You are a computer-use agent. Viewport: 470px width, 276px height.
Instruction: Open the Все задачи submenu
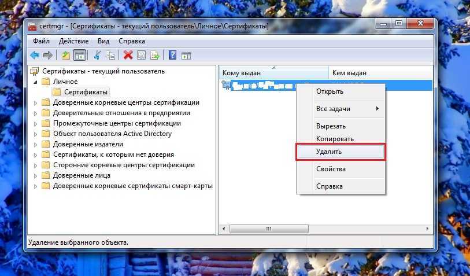(340, 109)
